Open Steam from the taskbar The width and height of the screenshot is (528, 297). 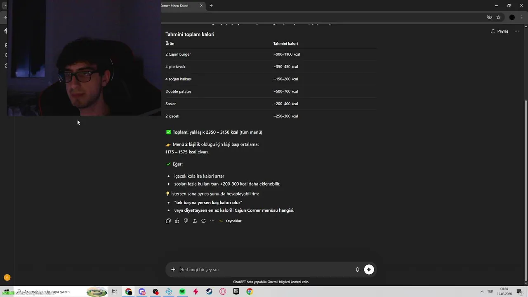209,292
